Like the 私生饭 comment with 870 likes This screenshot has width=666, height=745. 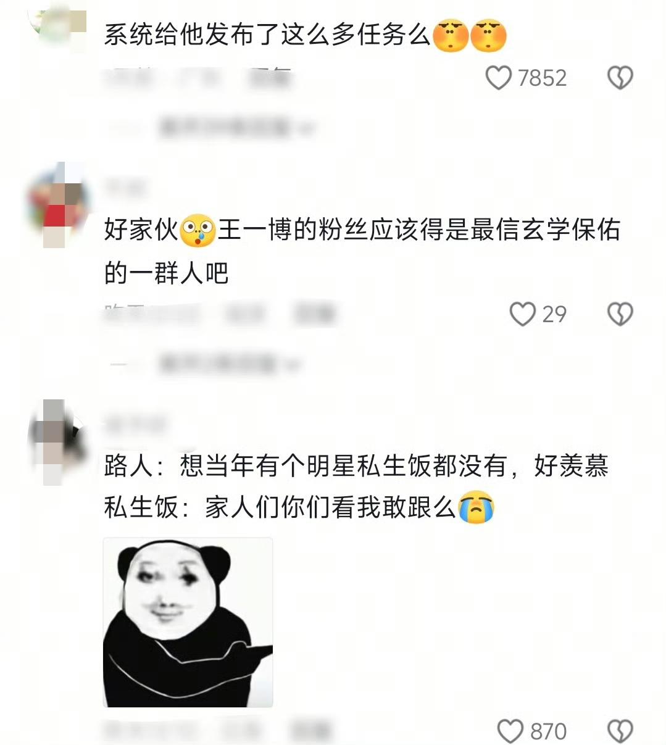pyautogui.click(x=510, y=731)
